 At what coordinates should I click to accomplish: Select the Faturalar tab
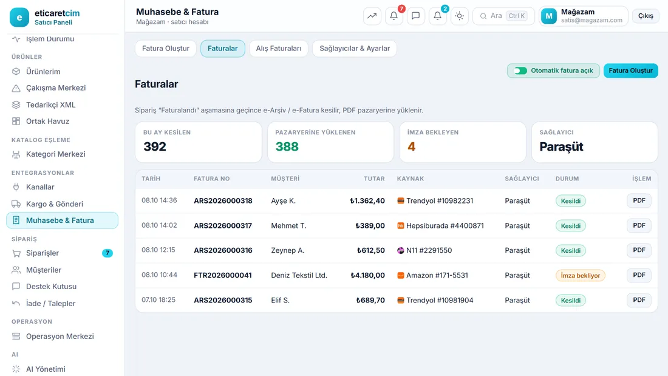(222, 49)
